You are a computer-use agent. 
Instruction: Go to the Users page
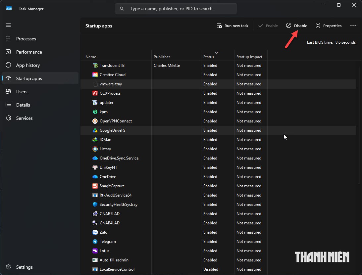40,92
